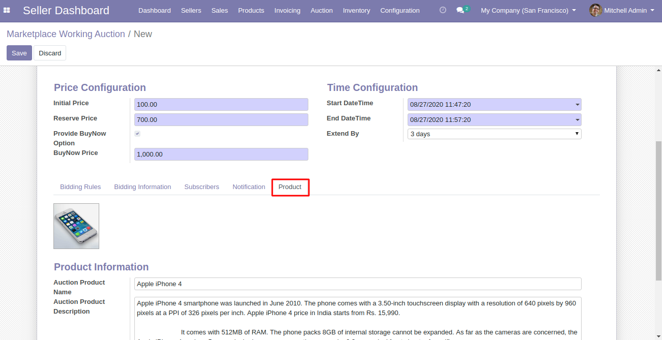This screenshot has width=662, height=340.
Task: Expand Start DateTime dropdown arrow
Action: point(578,105)
